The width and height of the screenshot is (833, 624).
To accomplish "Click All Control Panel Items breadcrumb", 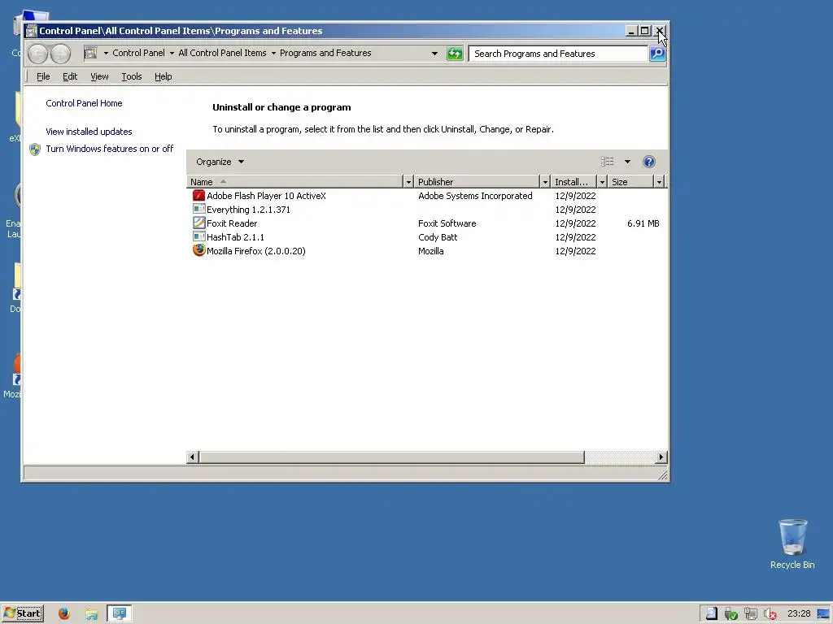I will (222, 53).
